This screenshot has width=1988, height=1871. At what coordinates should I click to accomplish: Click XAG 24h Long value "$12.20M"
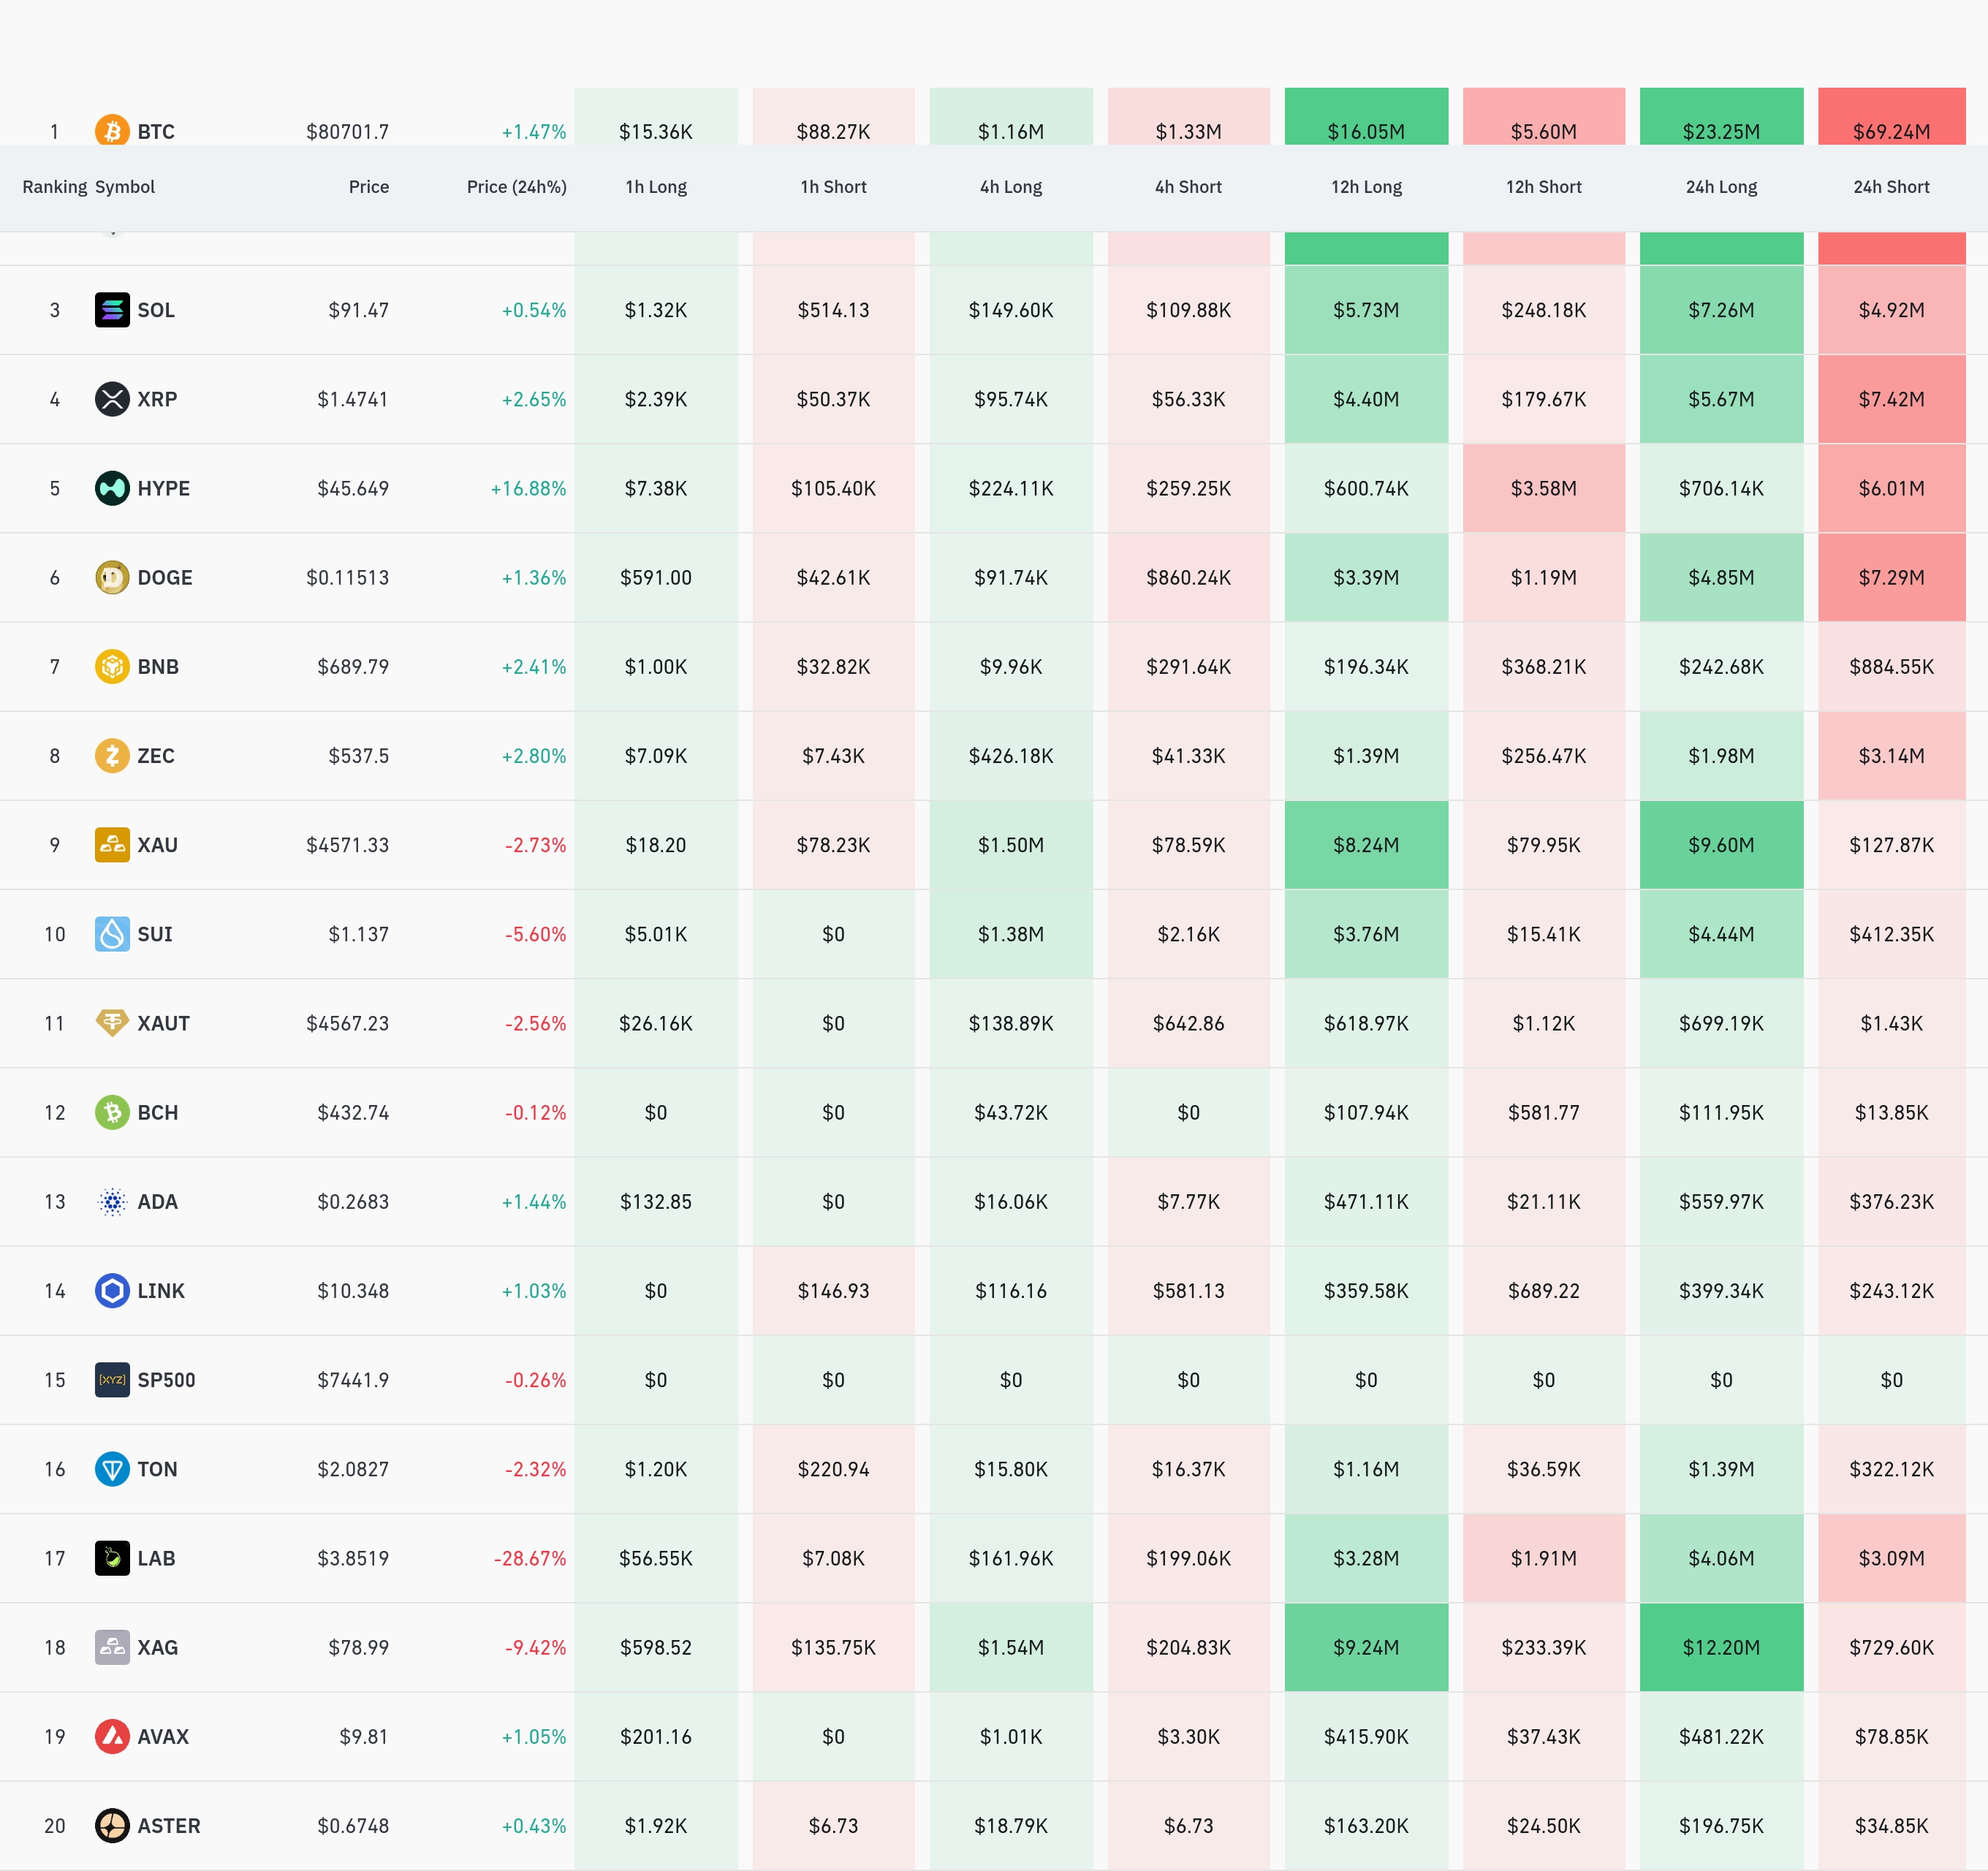[1721, 1647]
